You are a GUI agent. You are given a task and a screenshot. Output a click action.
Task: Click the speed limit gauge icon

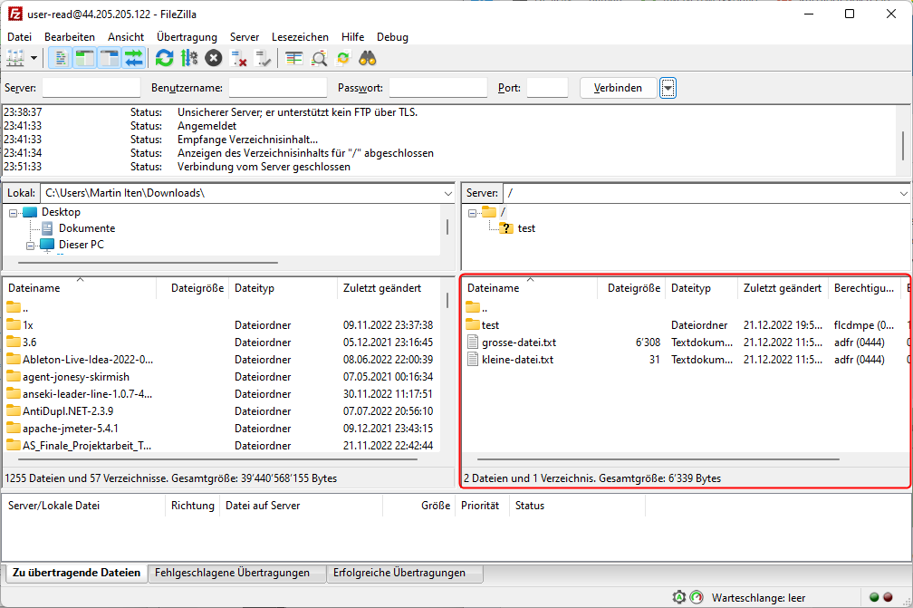pos(696,597)
